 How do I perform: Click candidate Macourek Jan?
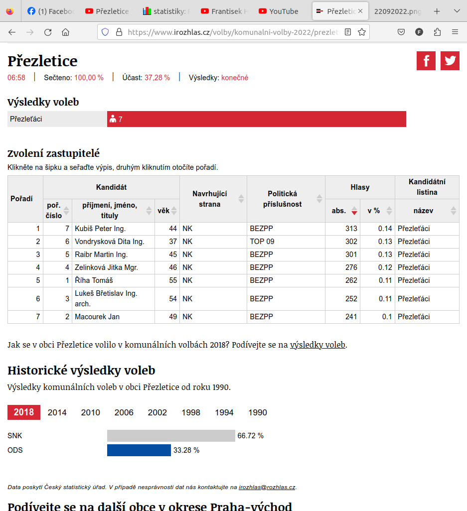pos(97,317)
